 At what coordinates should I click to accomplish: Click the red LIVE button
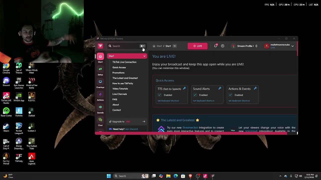tap(198, 46)
